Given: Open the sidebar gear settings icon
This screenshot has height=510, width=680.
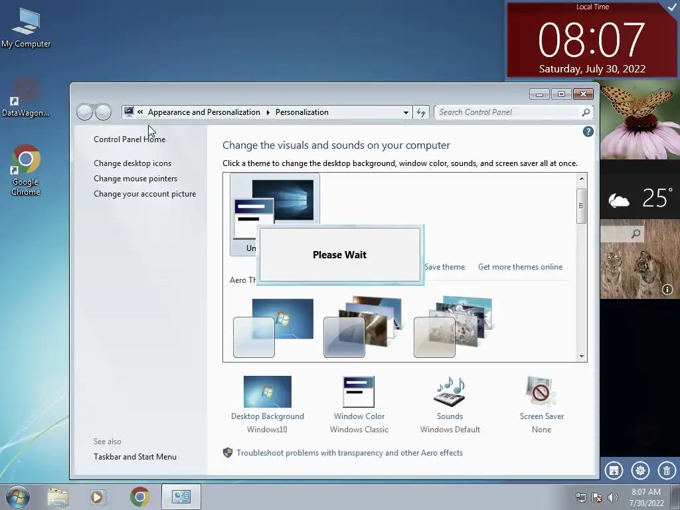Looking at the screenshot, I should [640, 471].
